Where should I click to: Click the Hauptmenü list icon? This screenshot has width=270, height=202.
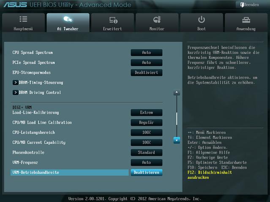tap(23, 19)
